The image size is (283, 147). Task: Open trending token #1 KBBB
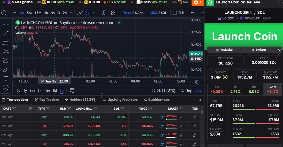pyautogui.click(x=56, y=2)
